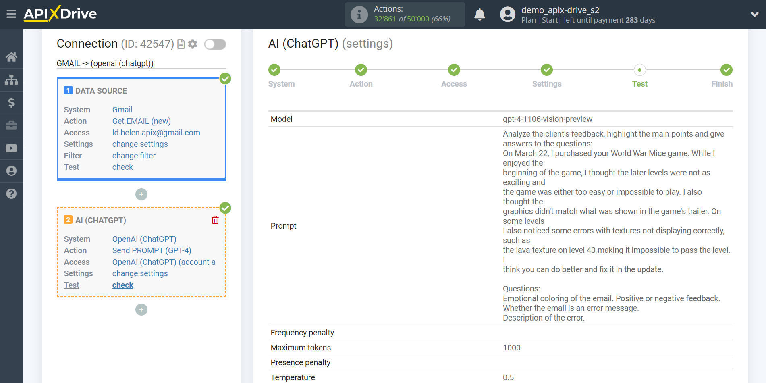766x383 pixels.
Task: Open the profile icon in sidebar
Action: [11, 171]
